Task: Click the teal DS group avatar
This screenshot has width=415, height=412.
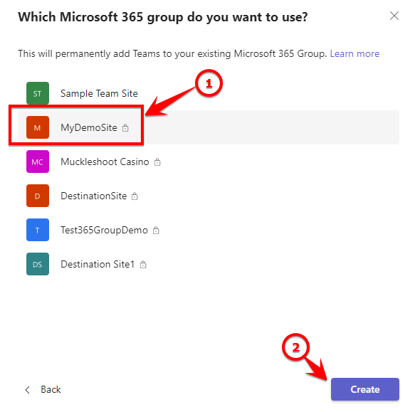Action: click(x=38, y=264)
